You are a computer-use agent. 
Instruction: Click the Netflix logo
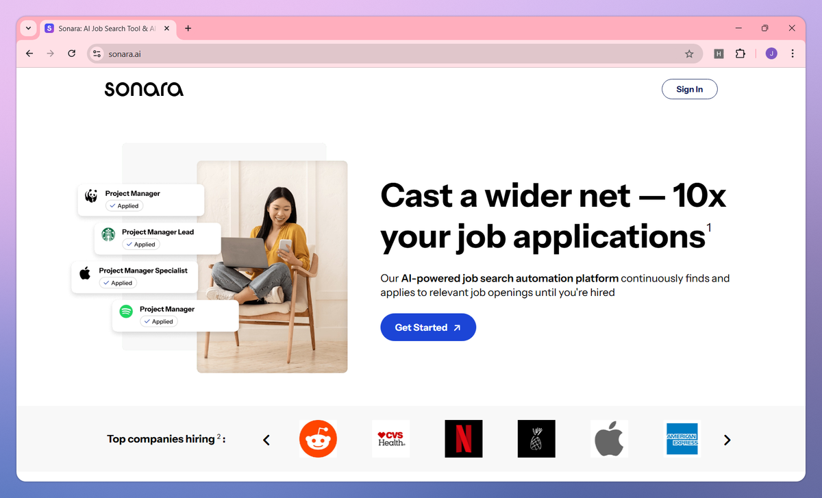tap(464, 439)
